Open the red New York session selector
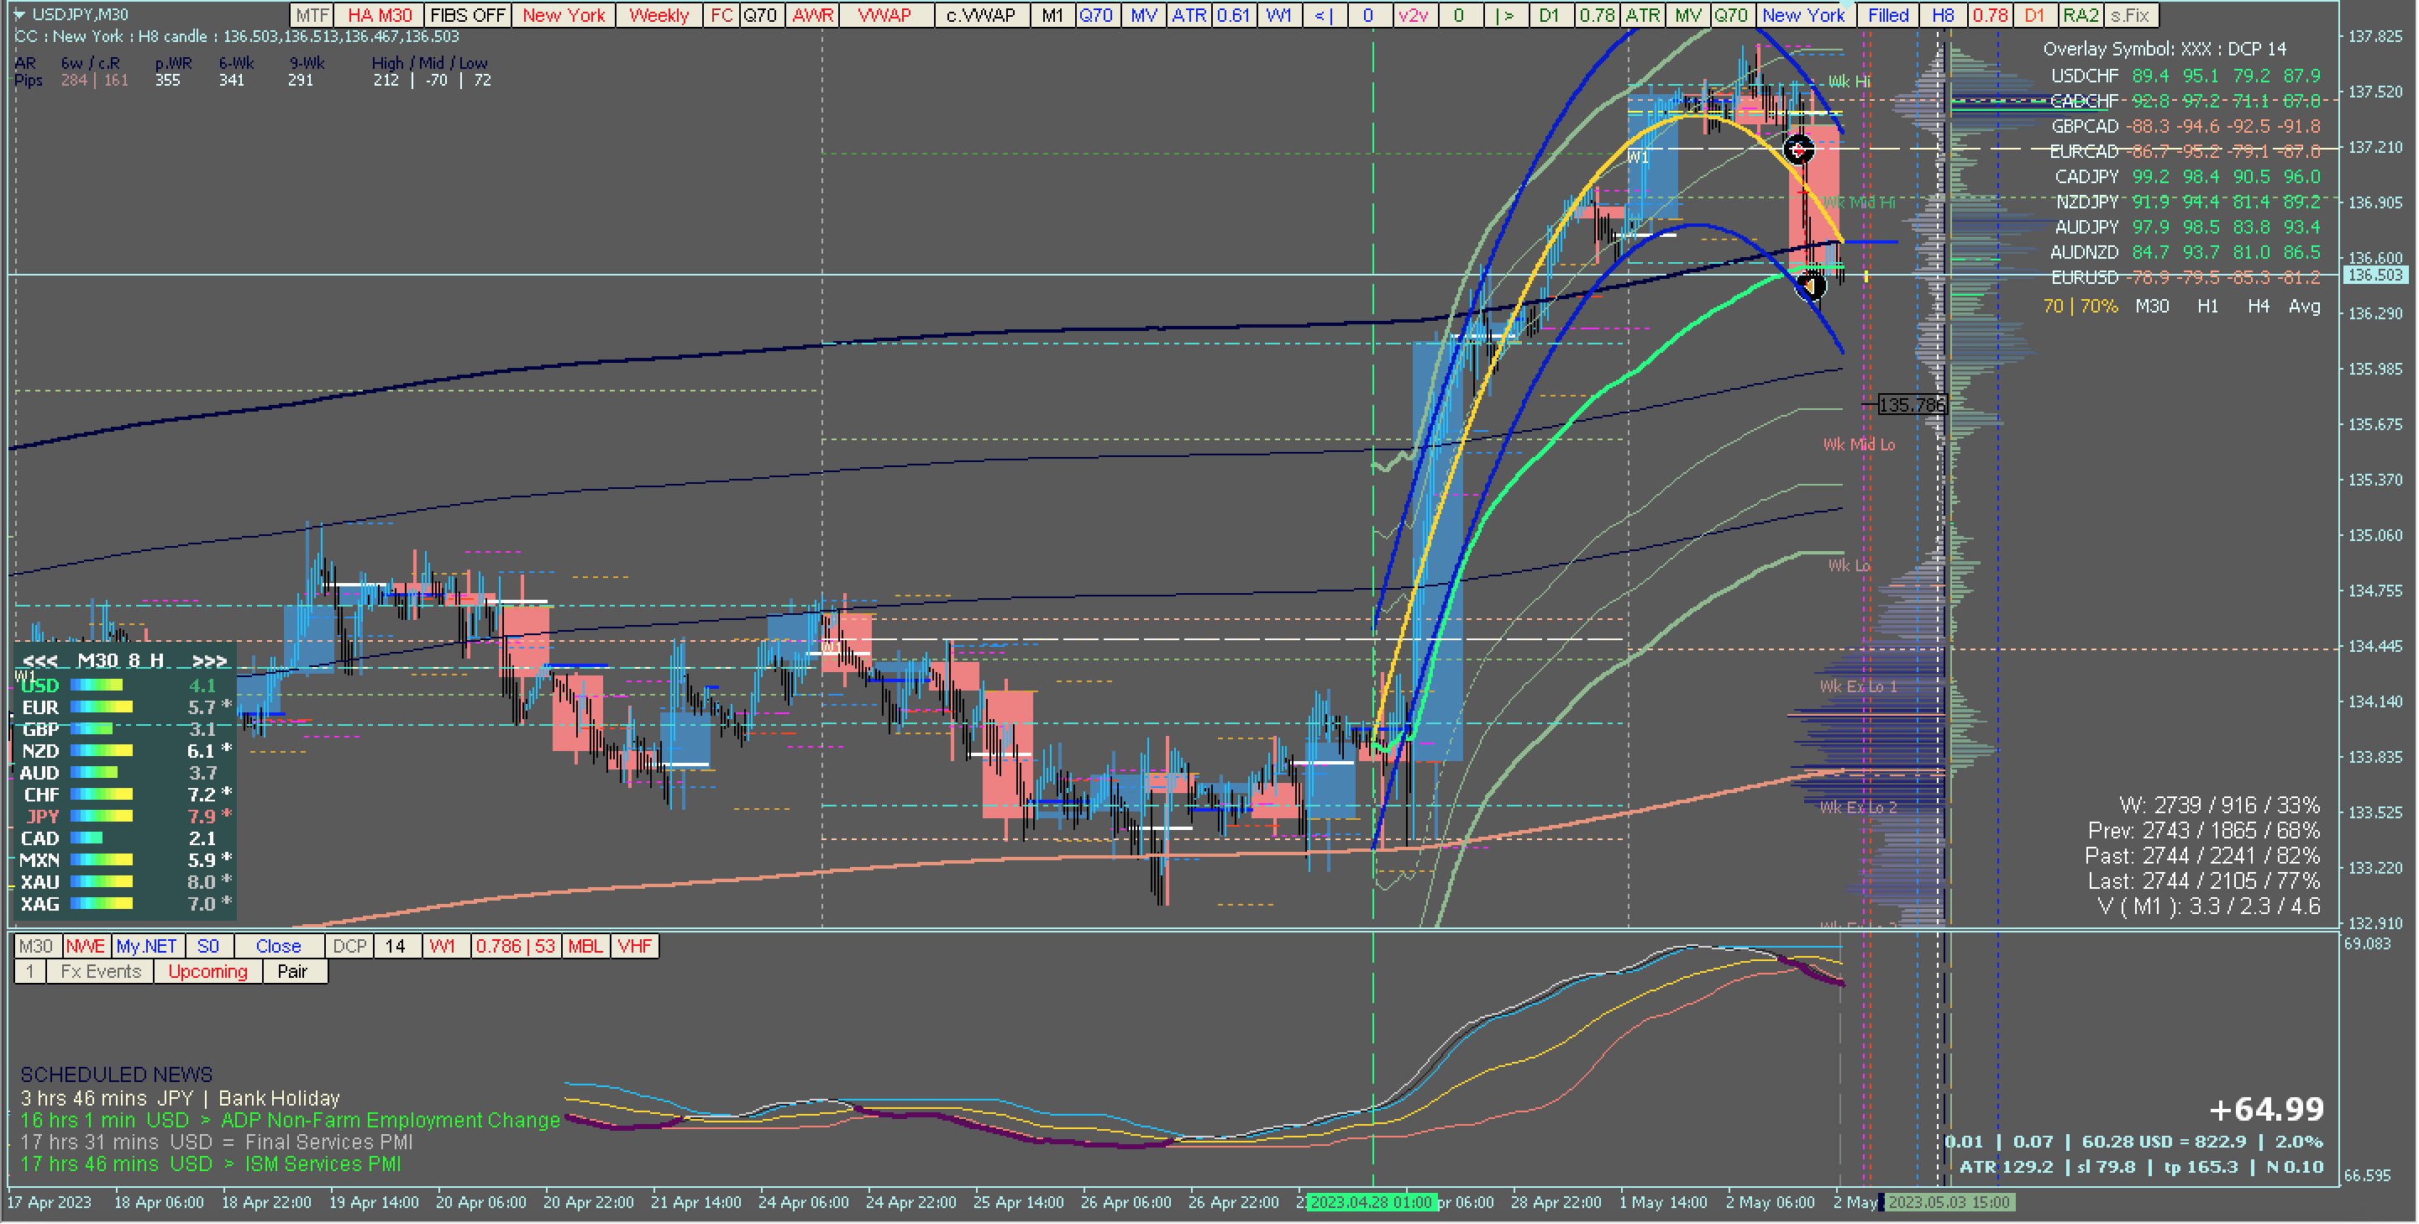Screen dimensions: 2419x1224 [564, 15]
